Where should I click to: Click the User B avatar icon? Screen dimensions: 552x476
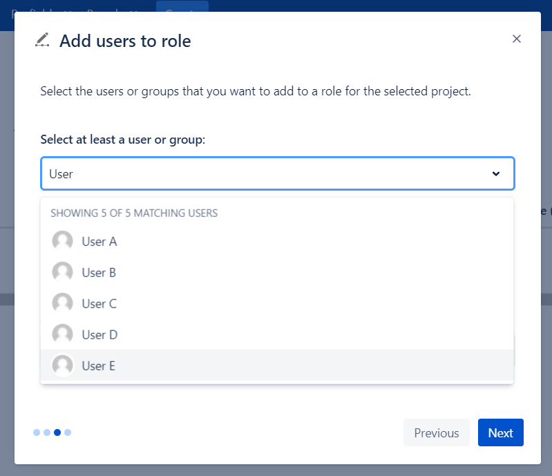pos(63,272)
